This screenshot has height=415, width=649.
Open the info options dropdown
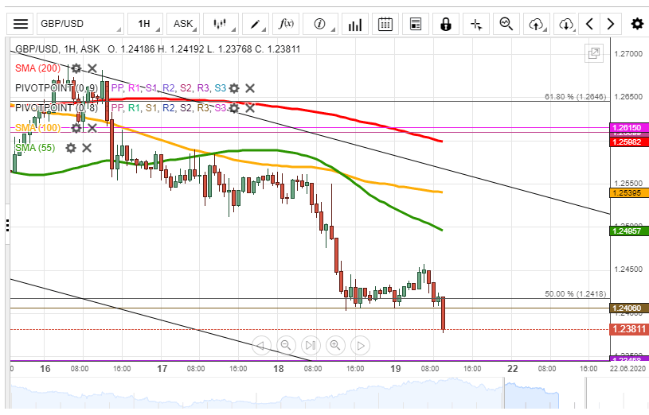(x=320, y=24)
